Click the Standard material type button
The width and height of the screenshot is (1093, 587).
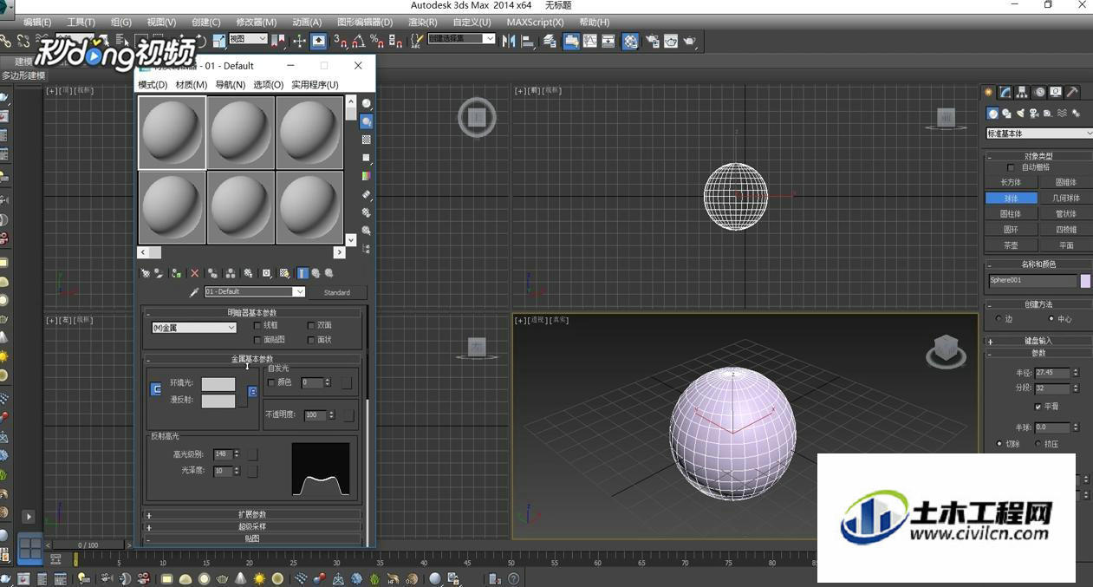(337, 293)
